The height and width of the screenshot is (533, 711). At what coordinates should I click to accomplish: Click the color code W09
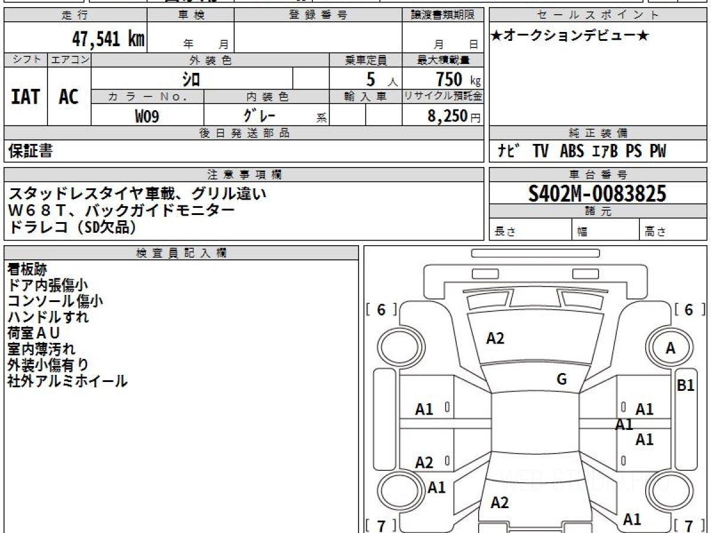[147, 115]
